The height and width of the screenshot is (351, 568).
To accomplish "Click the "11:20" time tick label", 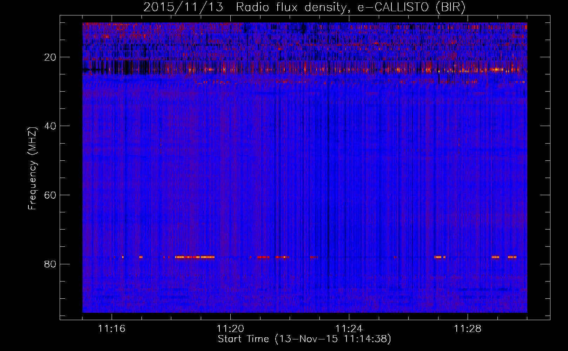I will 230,329.
